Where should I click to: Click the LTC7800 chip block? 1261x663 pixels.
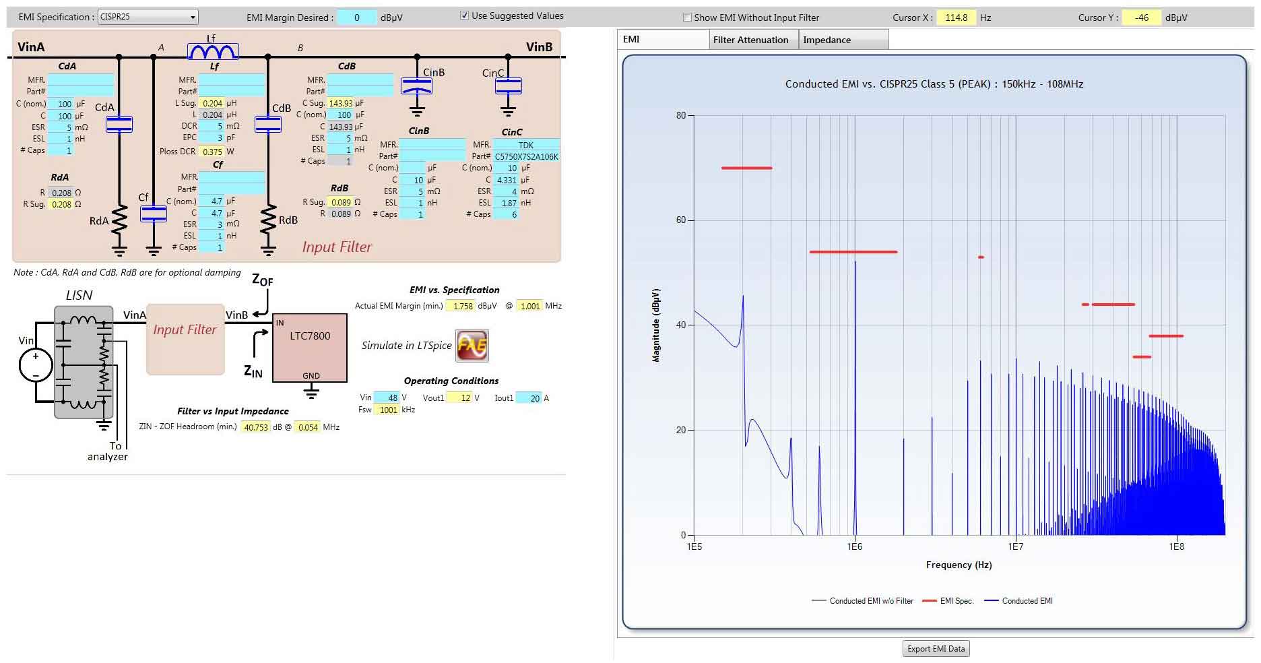tap(310, 348)
